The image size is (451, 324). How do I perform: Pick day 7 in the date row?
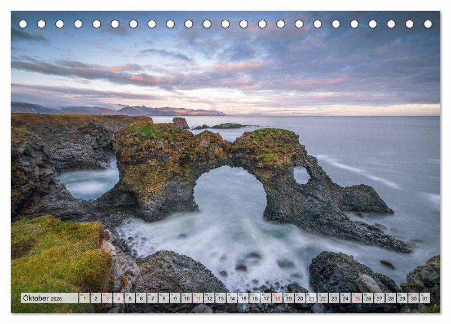click(x=152, y=299)
